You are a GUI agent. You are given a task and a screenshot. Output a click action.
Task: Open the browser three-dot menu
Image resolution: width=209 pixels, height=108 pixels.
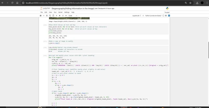(x=207, y=3)
